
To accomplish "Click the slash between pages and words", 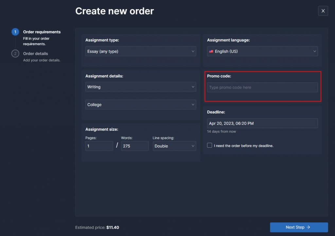I will point(117,146).
